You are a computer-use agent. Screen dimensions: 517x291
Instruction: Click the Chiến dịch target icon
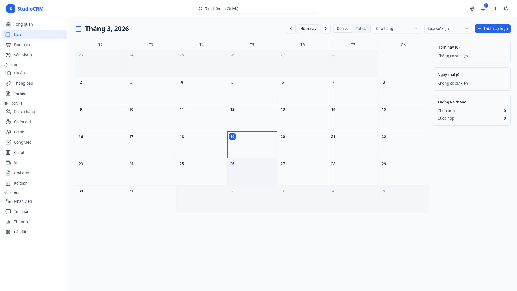pyautogui.click(x=8, y=122)
